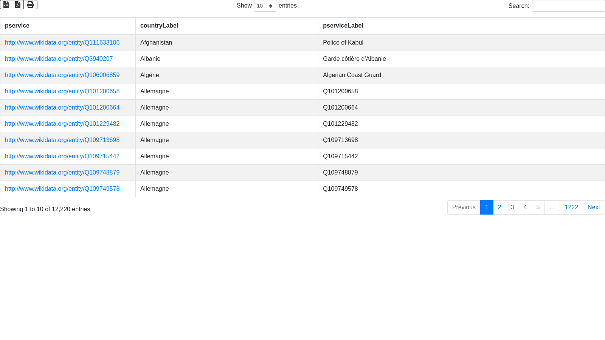
Task: Open the Q3940207 Wikidata entity link
Action: click(x=59, y=59)
